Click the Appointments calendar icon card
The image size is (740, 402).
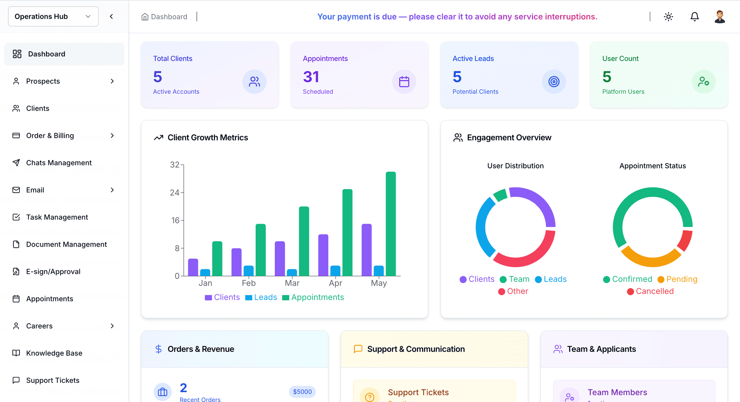click(x=404, y=82)
